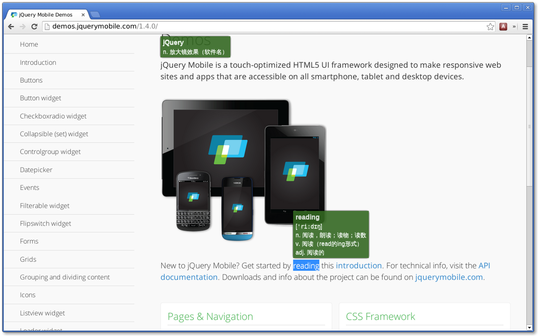This screenshot has width=538, height=336.
Task: Click the page scrollbar up arrow
Action: [530, 38]
